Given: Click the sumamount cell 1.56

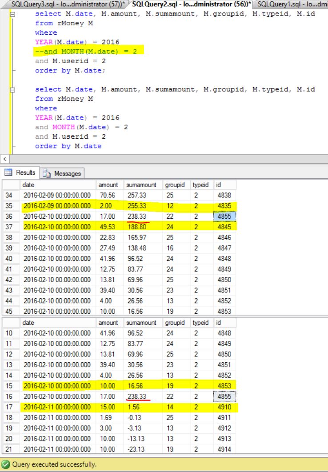Looking at the screenshot, I should point(143,407).
